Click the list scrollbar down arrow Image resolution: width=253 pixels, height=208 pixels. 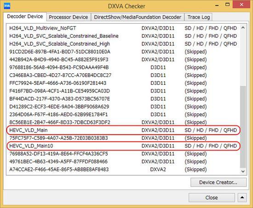(x=243, y=171)
